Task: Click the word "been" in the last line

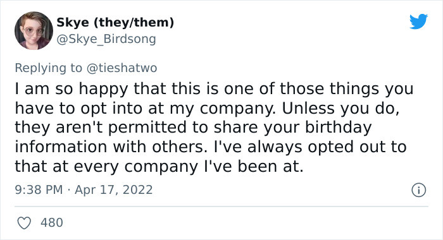Action: (x=258, y=166)
